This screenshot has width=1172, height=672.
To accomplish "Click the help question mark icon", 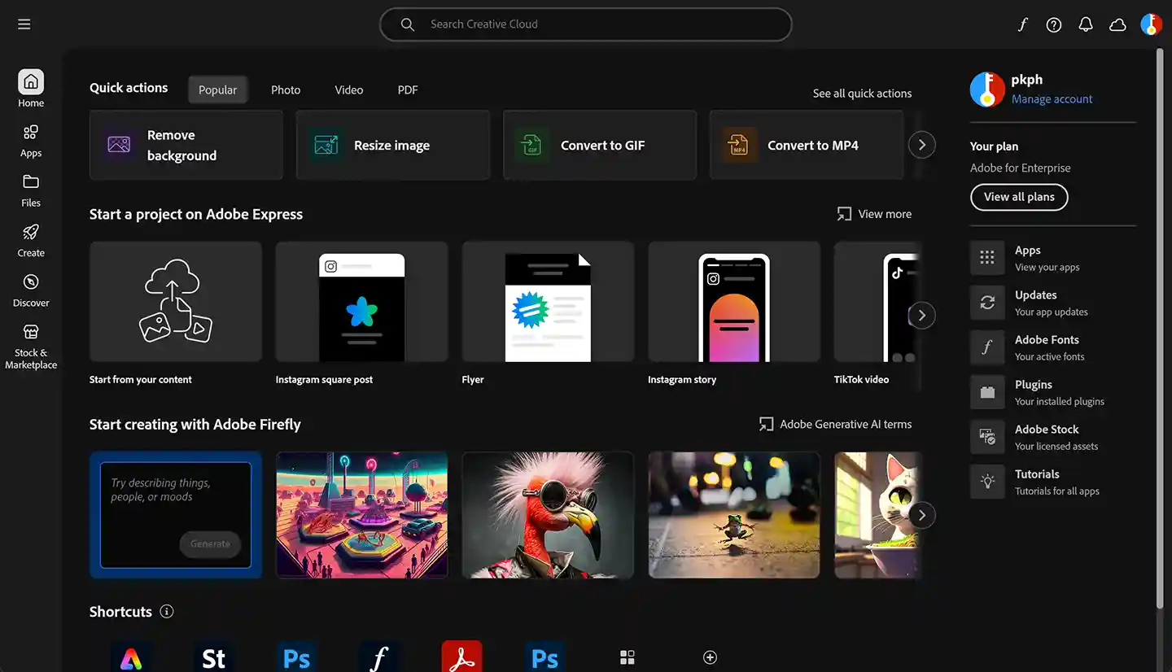I will coord(1054,24).
